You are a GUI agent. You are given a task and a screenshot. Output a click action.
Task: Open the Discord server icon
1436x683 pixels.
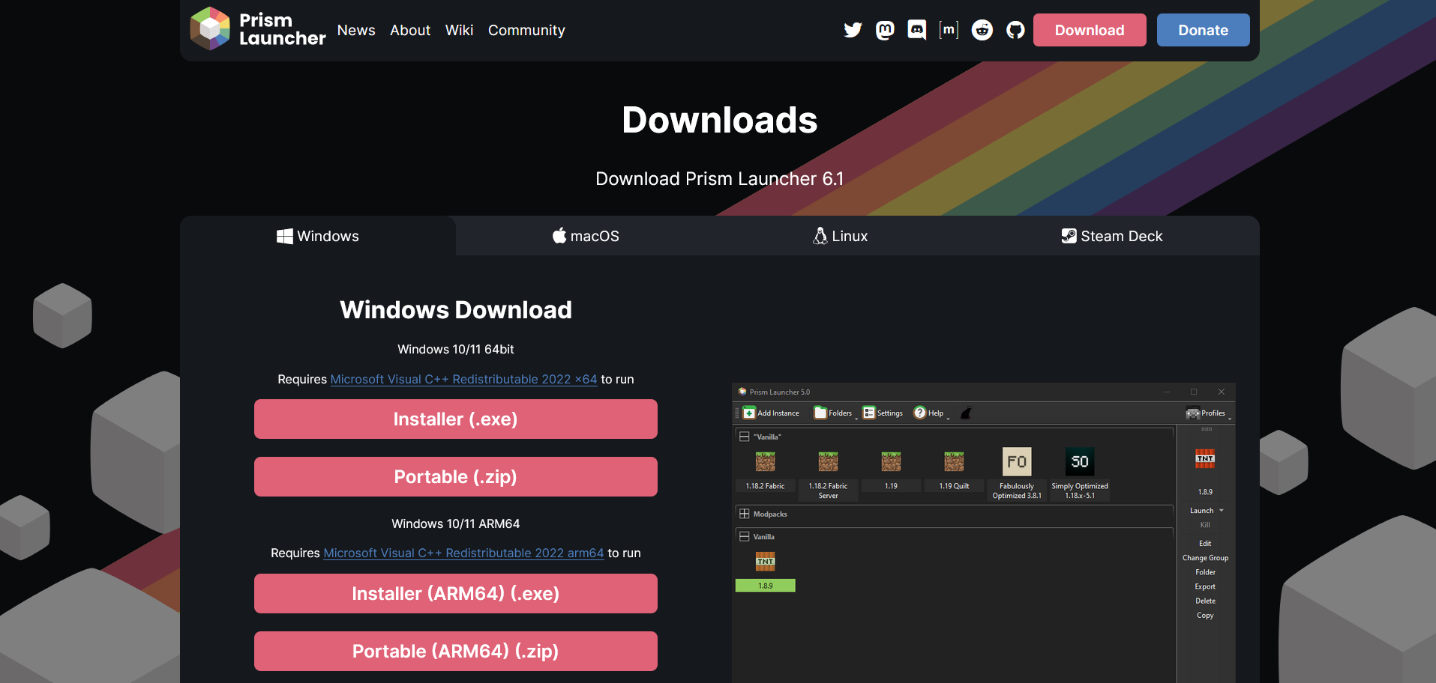(916, 30)
